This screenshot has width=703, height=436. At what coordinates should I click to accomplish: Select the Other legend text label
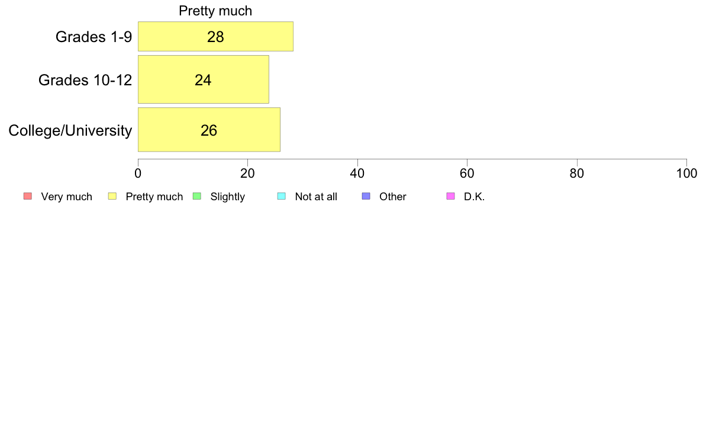(x=392, y=197)
